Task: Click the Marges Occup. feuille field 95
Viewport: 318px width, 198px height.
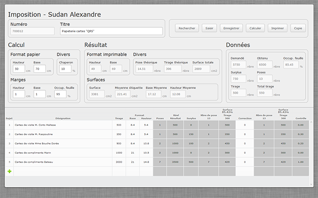Action: point(60,94)
